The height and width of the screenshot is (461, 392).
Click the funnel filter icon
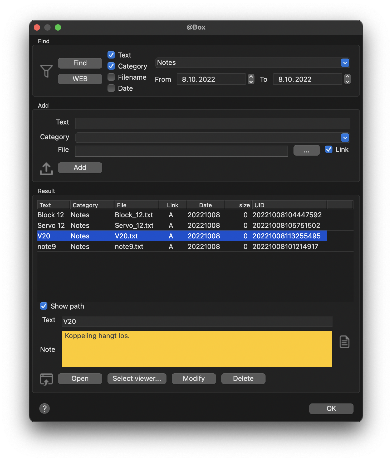point(46,71)
